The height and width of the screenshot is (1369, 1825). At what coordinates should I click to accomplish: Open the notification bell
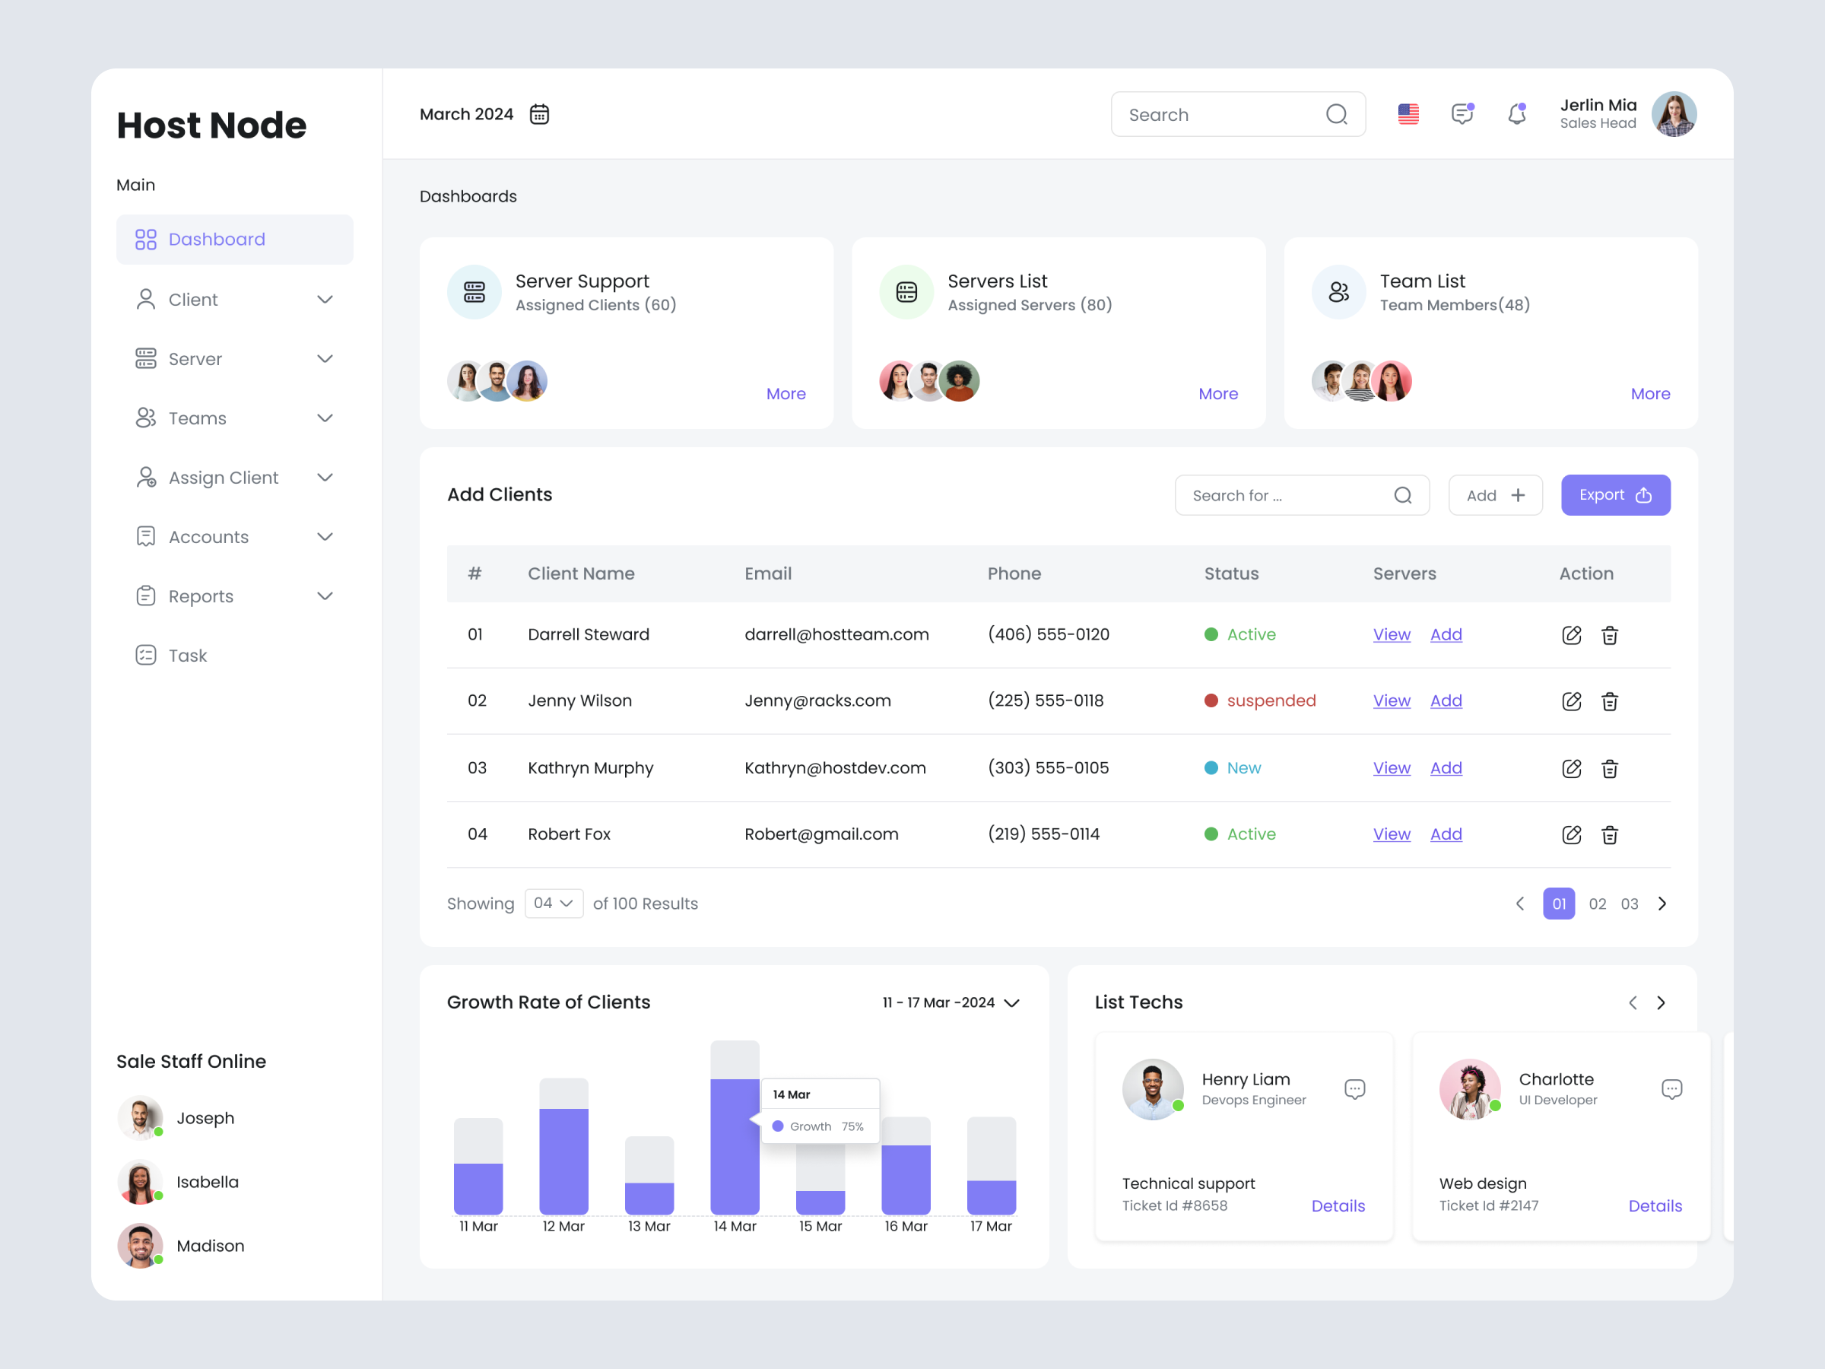(x=1516, y=114)
